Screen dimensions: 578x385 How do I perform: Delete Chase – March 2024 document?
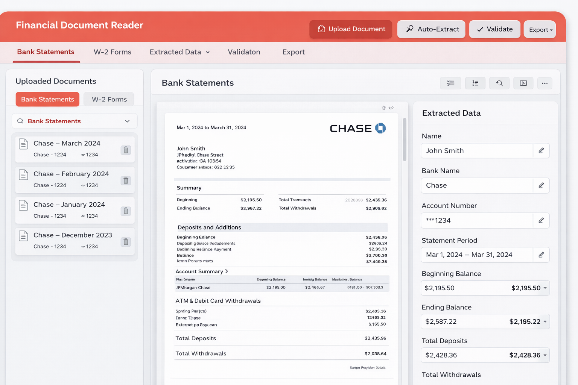tap(126, 150)
